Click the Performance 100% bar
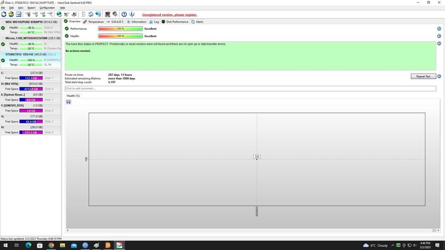This screenshot has width=445, height=250. point(120,28)
